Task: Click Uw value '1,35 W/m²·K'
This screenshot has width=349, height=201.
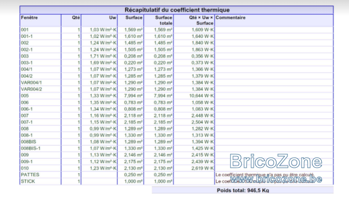Action: click(x=103, y=102)
